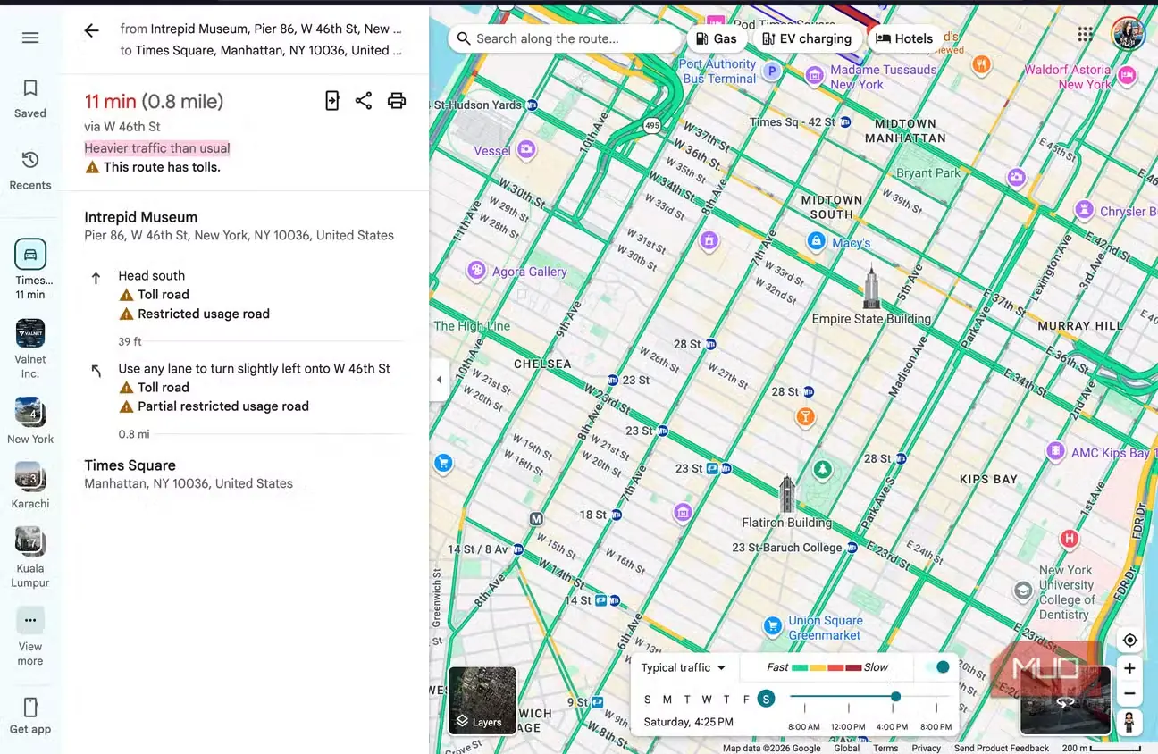Filter by Hotels along the route
The image size is (1158, 754).
pos(904,38)
